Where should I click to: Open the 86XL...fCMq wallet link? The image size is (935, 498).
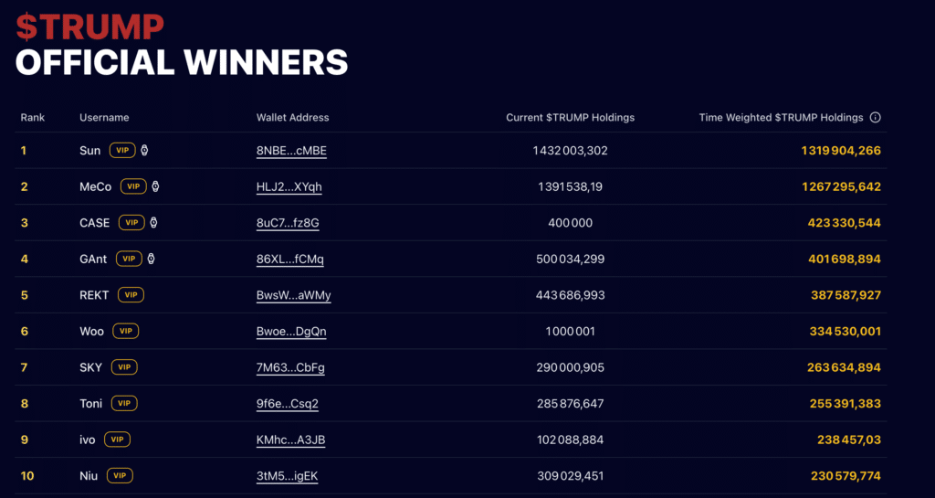pyautogui.click(x=290, y=260)
